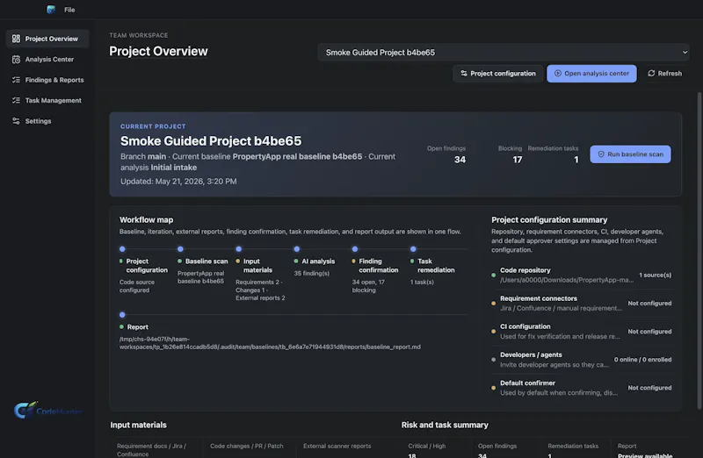This screenshot has width=703, height=458.
Task: Open the Smoke Guided Project b4be65 dropdown
Action: click(x=503, y=53)
